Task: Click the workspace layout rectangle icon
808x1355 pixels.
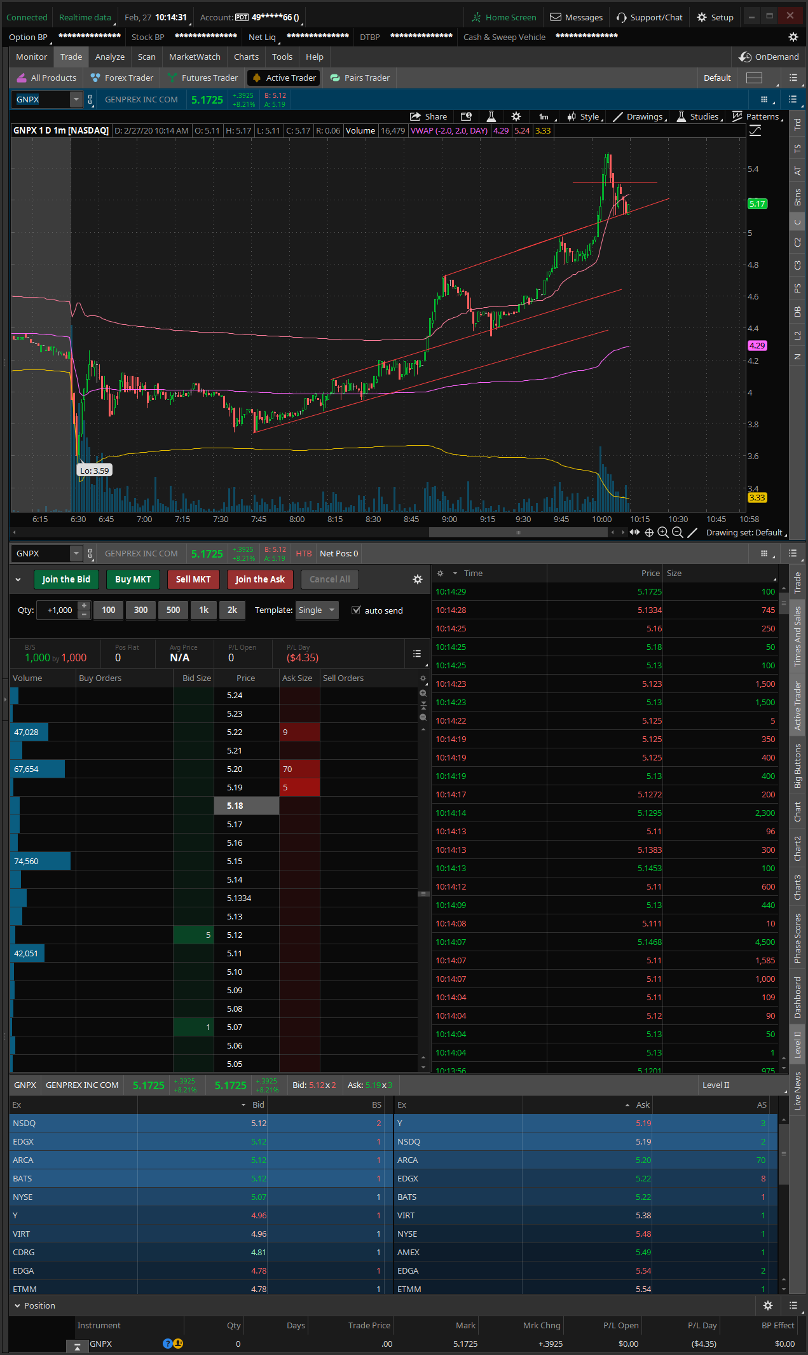Action: 755,78
